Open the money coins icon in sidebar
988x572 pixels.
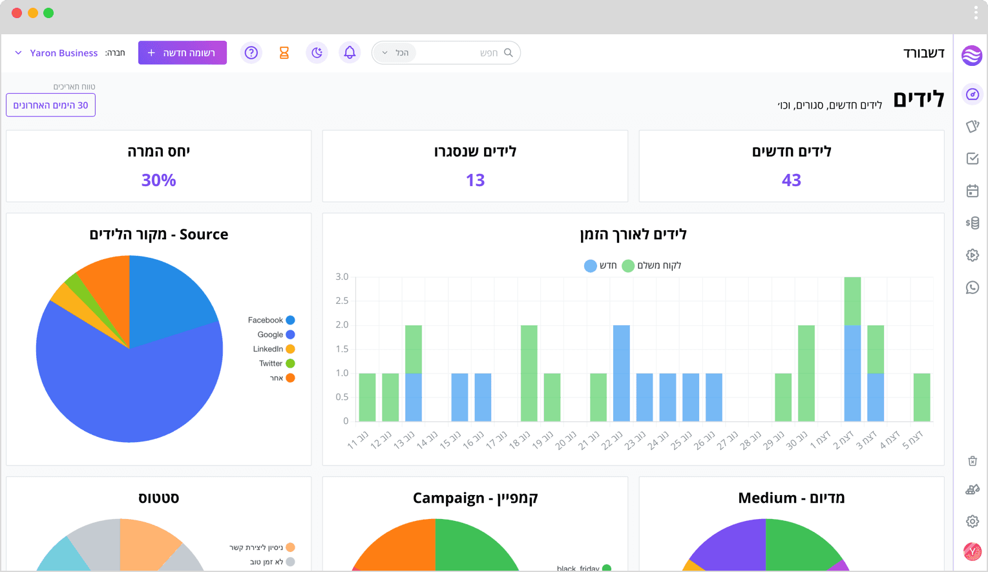pyautogui.click(x=972, y=223)
